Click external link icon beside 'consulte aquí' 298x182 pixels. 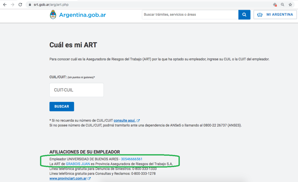(x=138, y=121)
